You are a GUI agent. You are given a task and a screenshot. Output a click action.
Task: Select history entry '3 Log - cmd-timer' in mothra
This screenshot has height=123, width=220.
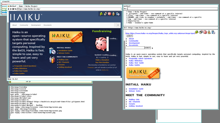pyautogui.click(x=151, y=19)
